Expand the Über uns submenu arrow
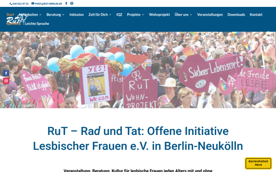The width and height of the screenshot is (276, 172). point(191,15)
